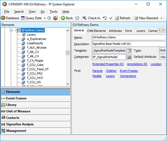Refresh the view
This screenshot has height=141, width=167.
pos(123,18)
